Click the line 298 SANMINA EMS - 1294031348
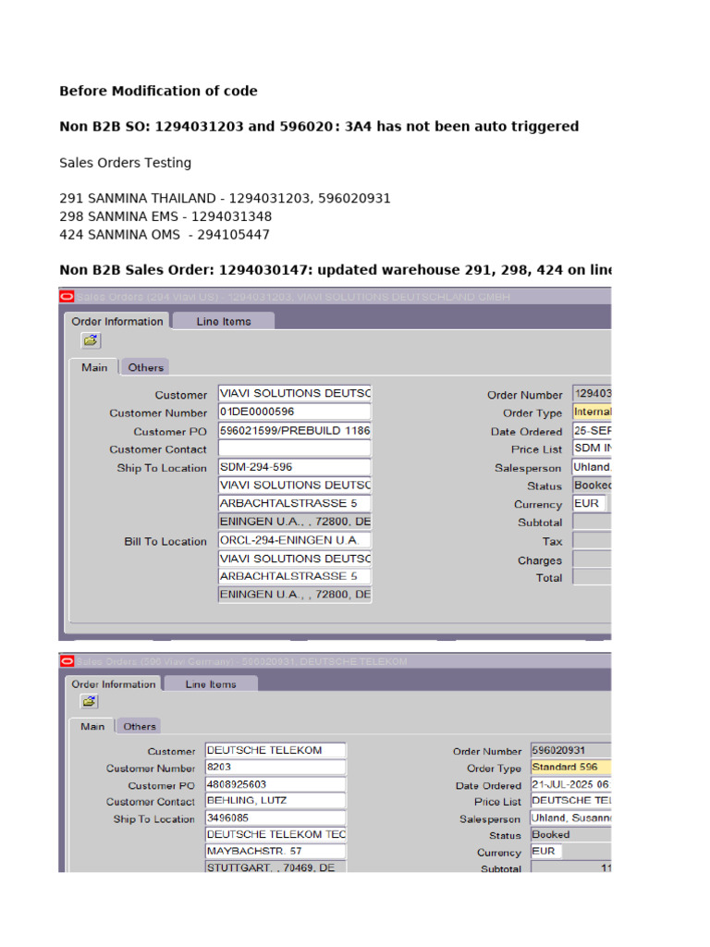This screenshot has height=947, width=710. (165, 216)
